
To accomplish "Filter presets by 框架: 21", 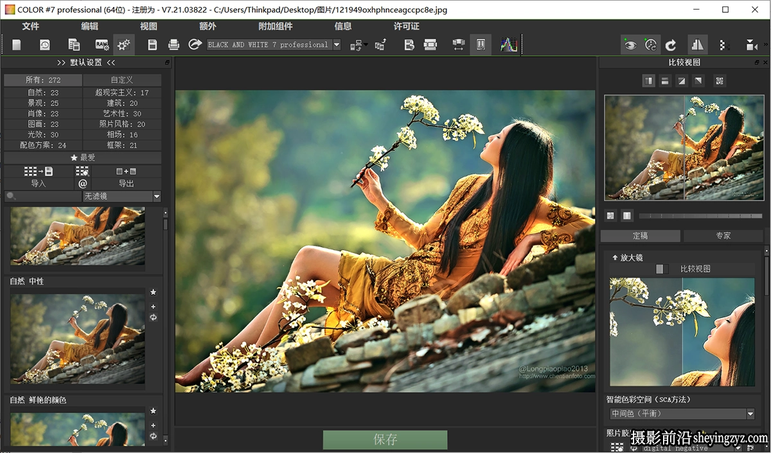I will tap(122, 145).
